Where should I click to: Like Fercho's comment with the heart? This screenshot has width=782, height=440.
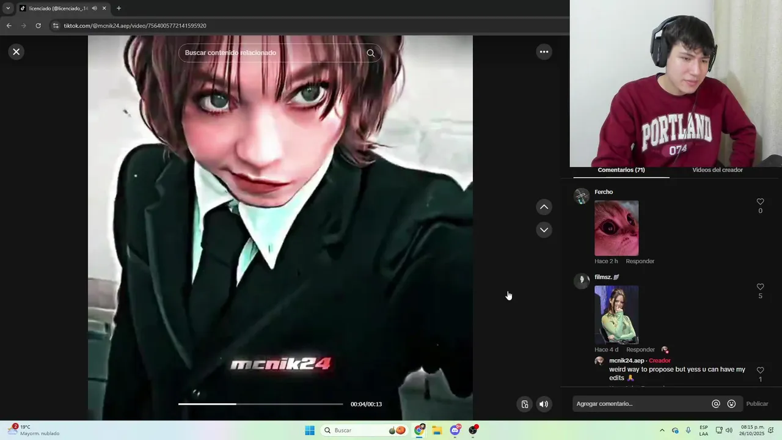click(760, 202)
